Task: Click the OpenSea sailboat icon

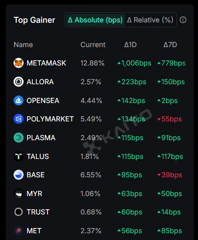Action: pos(18,100)
